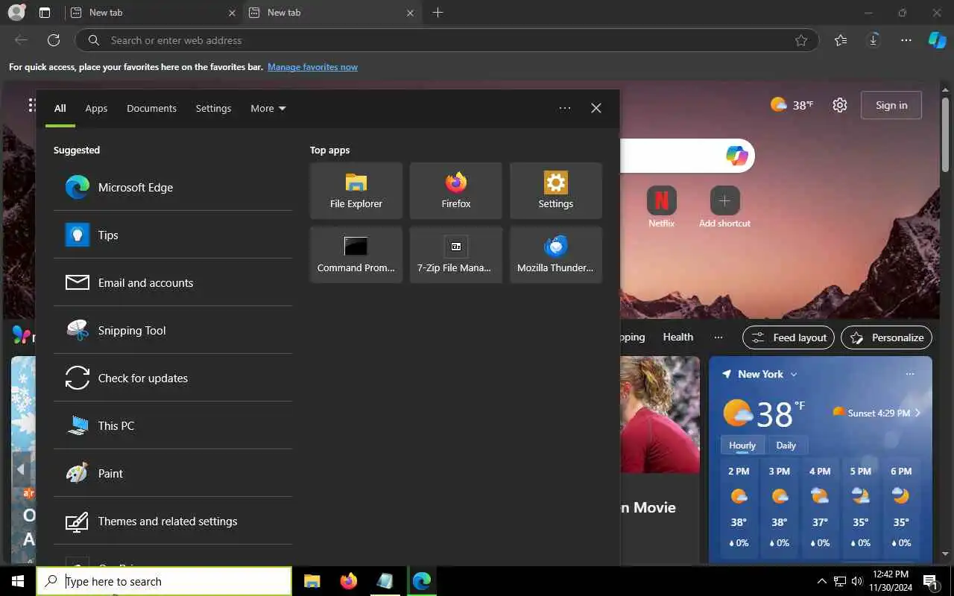Screen dimensions: 954x596
Task: Expand New York location dropdown
Action: pos(794,374)
